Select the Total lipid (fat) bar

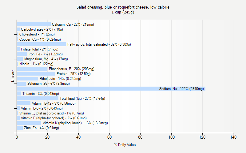pyautogui.click(x=38, y=99)
